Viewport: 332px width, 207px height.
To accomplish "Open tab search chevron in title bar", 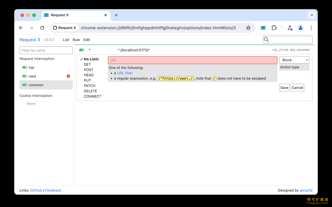I will tap(312, 15).
